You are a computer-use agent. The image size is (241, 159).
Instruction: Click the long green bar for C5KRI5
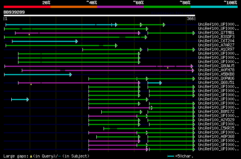148,128
